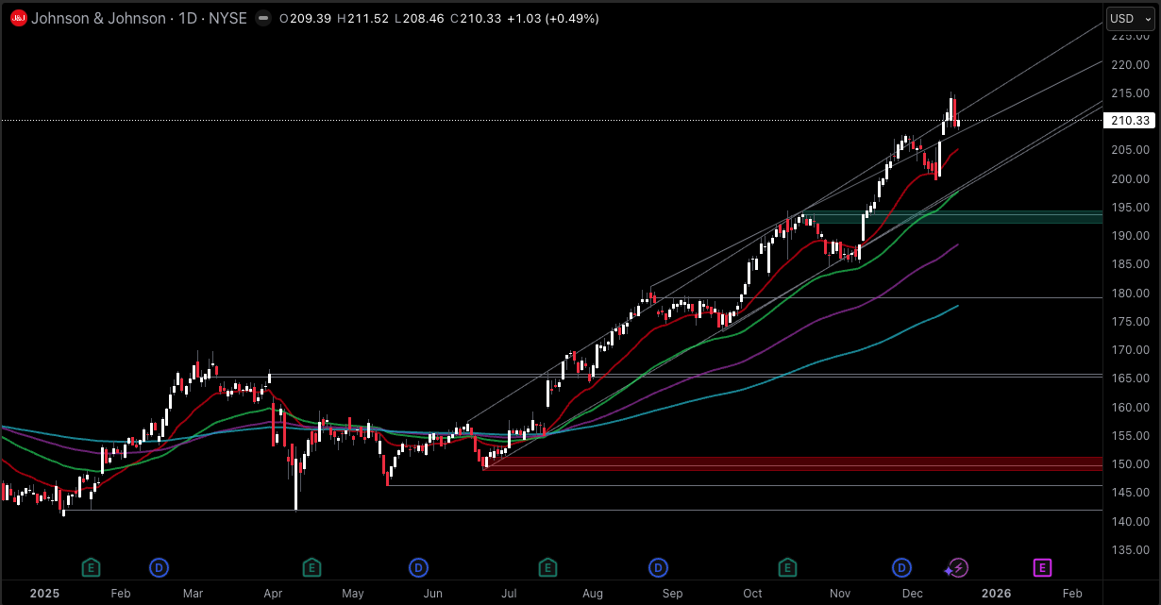Screen dimensions: 1161x605
Task: Click the earnings badge below October
Action: tap(787, 568)
